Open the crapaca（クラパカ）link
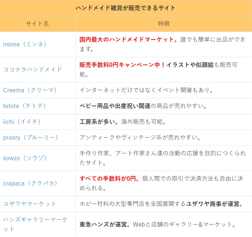Image resolution: width=252 pixels, height=237 pixels. [30, 183]
